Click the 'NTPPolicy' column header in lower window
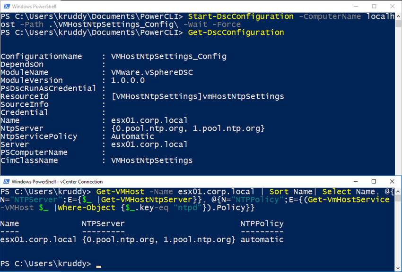 [262, 224]
